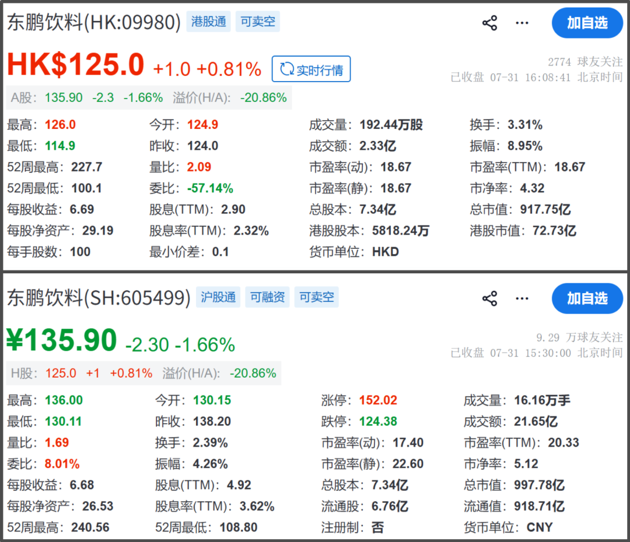Click 9.29 万球友关注 text

pos(579,337)
